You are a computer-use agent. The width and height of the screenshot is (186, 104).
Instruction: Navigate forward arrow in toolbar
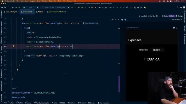click(x=16, y=8)
